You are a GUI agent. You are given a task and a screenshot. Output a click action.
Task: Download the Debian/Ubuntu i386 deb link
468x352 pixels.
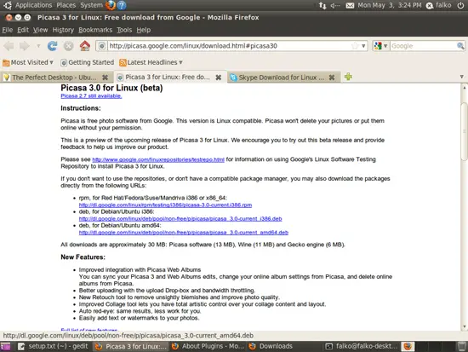[x=180, y=219]
